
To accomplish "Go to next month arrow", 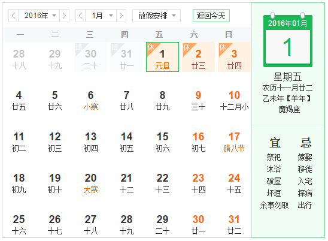I will [121, 16].
